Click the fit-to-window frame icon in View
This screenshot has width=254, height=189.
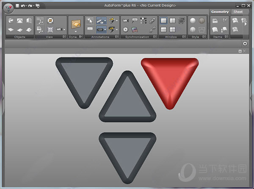(x=50, y=30)
